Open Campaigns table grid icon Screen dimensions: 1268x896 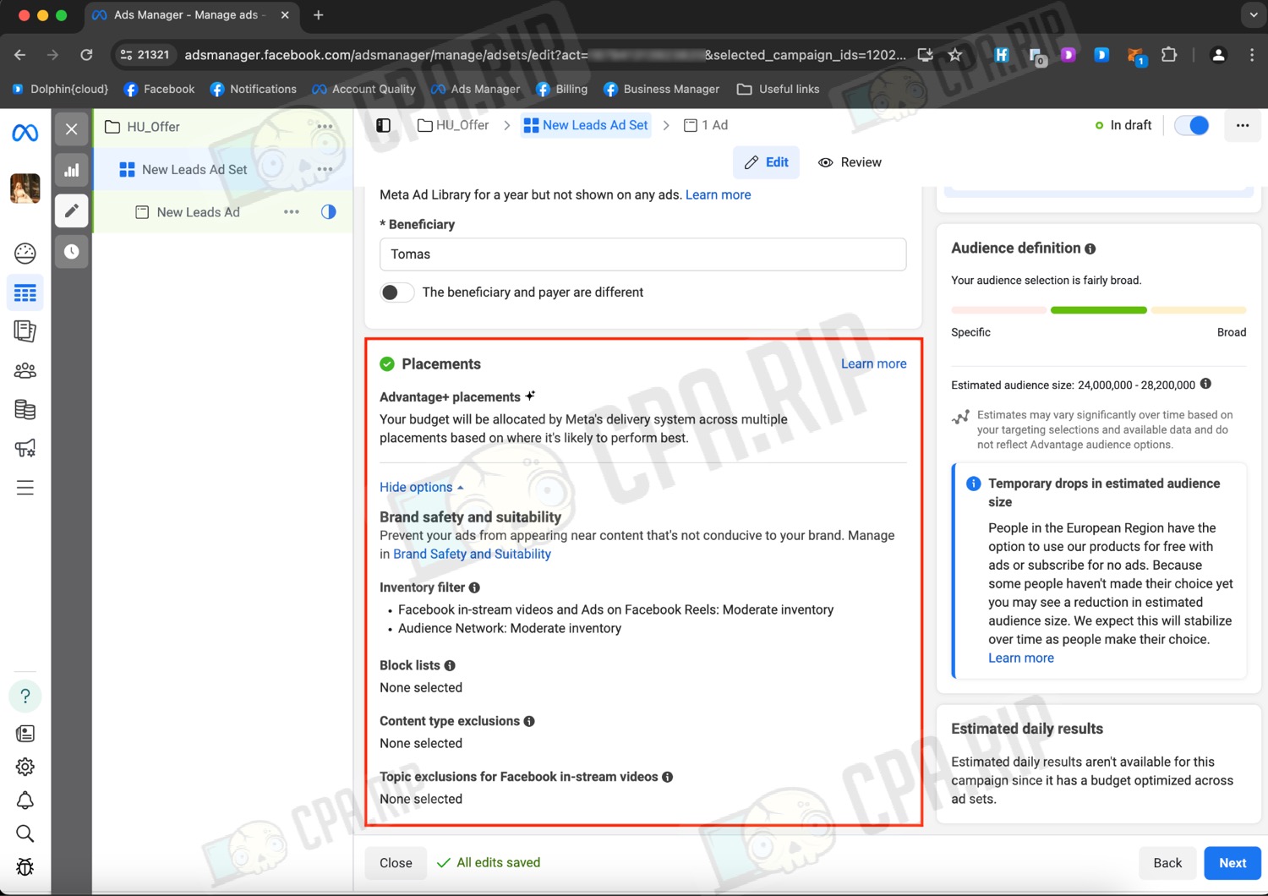click(25, 293)
